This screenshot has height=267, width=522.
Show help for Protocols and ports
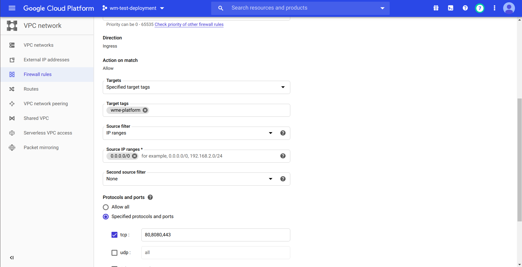pos(150,197)
